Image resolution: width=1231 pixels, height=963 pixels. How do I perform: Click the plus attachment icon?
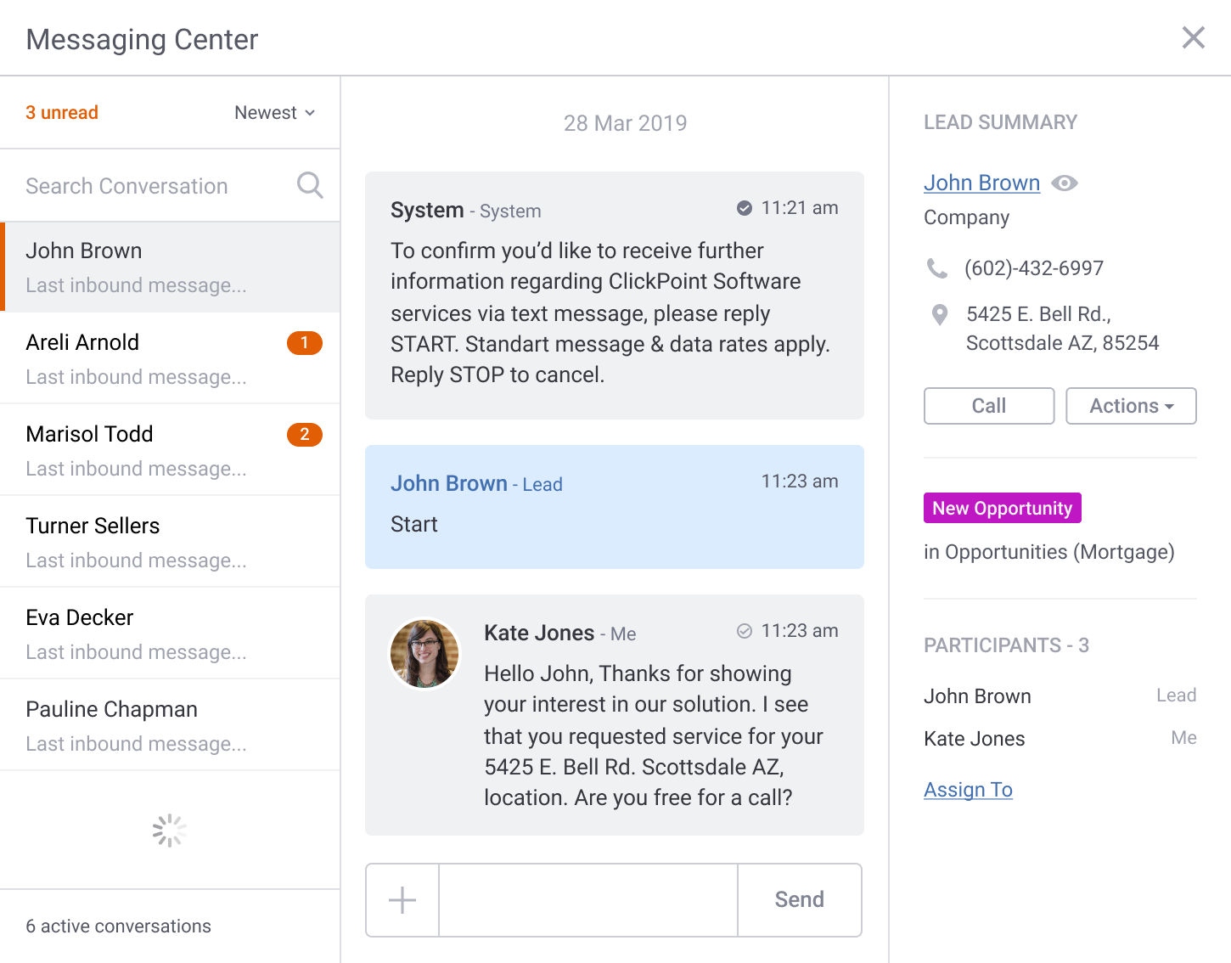(x=402, y=900)
